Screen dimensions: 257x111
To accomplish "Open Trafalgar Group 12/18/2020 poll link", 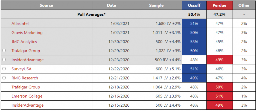I will [26, 87].
